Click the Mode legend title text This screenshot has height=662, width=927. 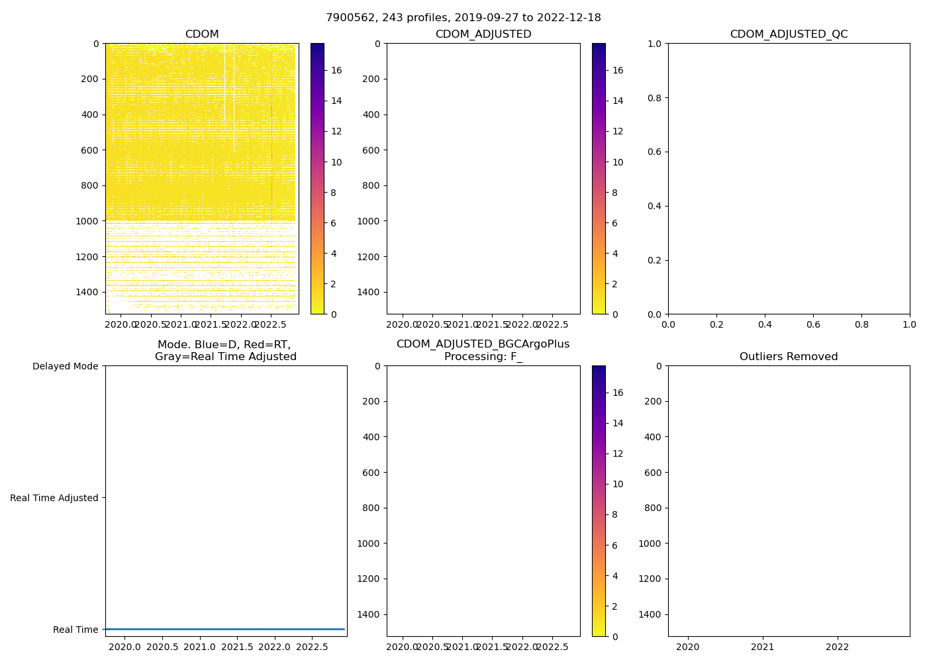point(225,350)
